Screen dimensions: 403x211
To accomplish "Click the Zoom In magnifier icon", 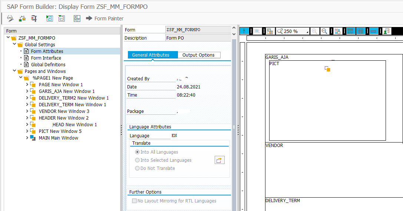I will click(314, 31).
